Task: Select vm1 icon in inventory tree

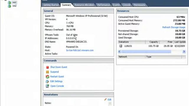Action: point(9,3)
